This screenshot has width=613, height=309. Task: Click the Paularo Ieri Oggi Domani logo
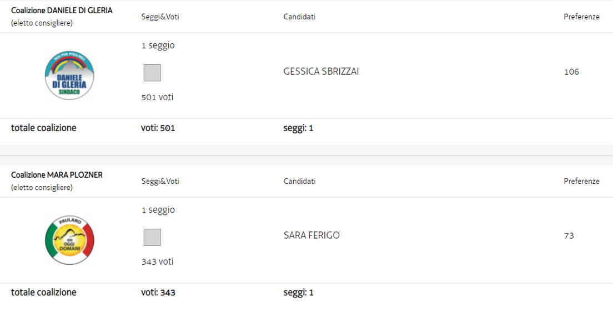point(69,240)
